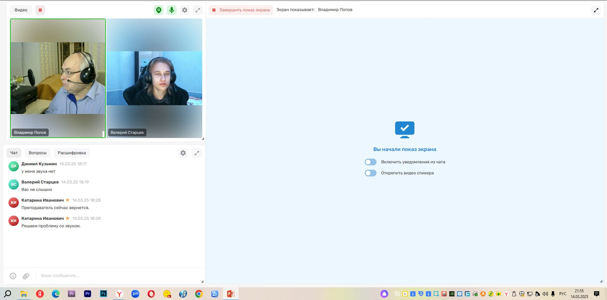This screenshot has width=607, height=300.
Task: Open File Explorer from the taskbar
Action: 24,294
